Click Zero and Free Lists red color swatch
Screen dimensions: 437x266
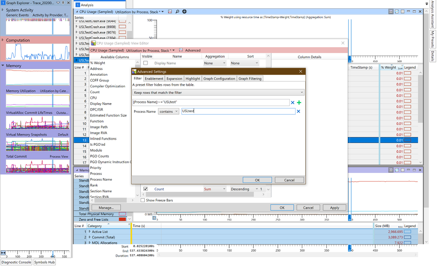coord(122,220)
